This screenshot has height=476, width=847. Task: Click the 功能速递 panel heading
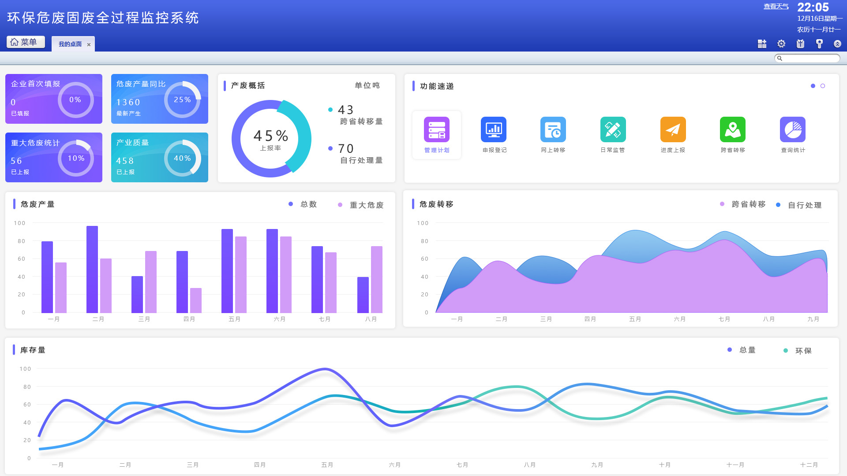(x=437, y=86)
